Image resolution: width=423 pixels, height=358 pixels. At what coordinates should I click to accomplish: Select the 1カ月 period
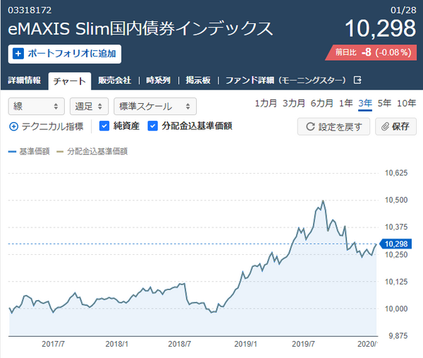pyautogui.click(x=266, y=103)
